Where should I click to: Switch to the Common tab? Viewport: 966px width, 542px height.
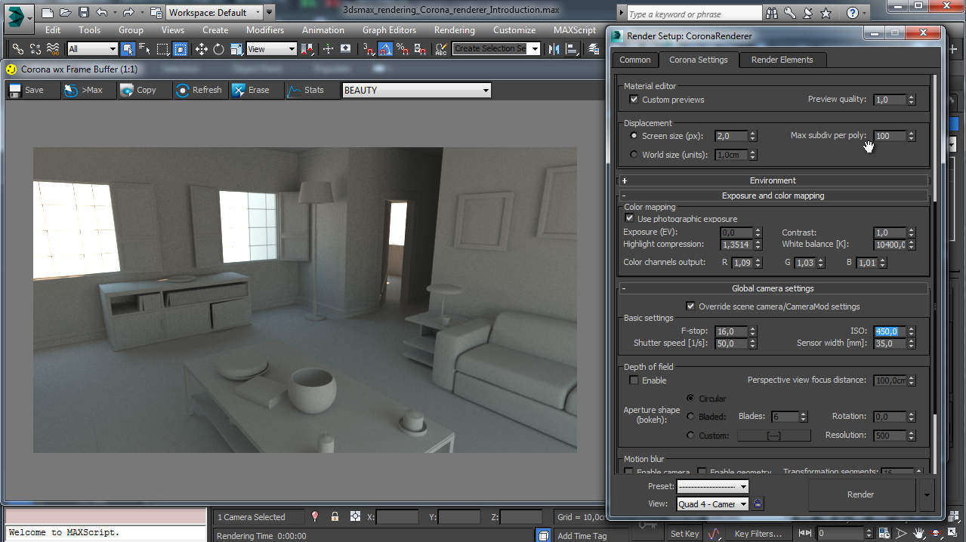coord(634,60)
